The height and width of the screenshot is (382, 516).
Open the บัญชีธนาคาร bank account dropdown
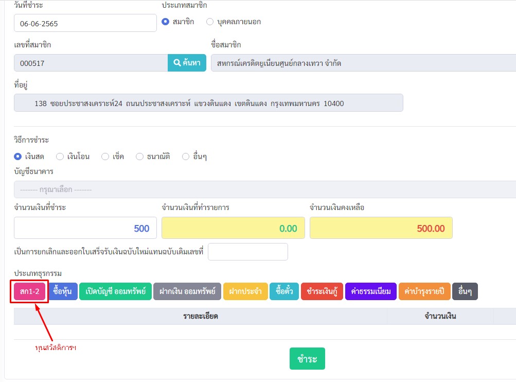(264, 189)
